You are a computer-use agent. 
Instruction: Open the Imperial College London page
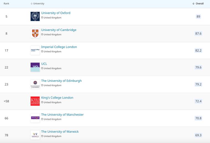(59, 47)
